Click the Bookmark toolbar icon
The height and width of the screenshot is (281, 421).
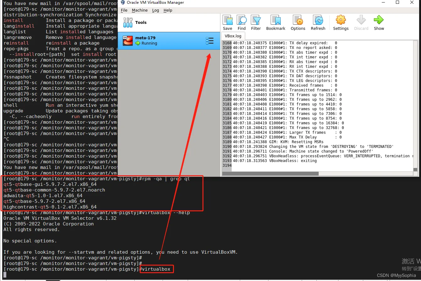(276, 20)
